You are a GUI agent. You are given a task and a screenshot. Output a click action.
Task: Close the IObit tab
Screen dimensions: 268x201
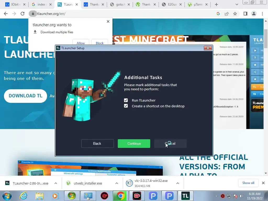click(24, 4)
